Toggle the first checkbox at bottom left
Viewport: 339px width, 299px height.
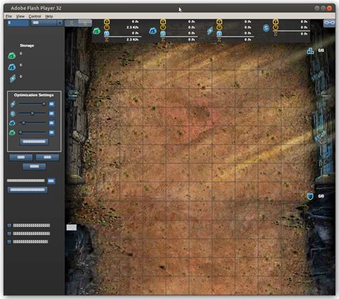(9, 225)
